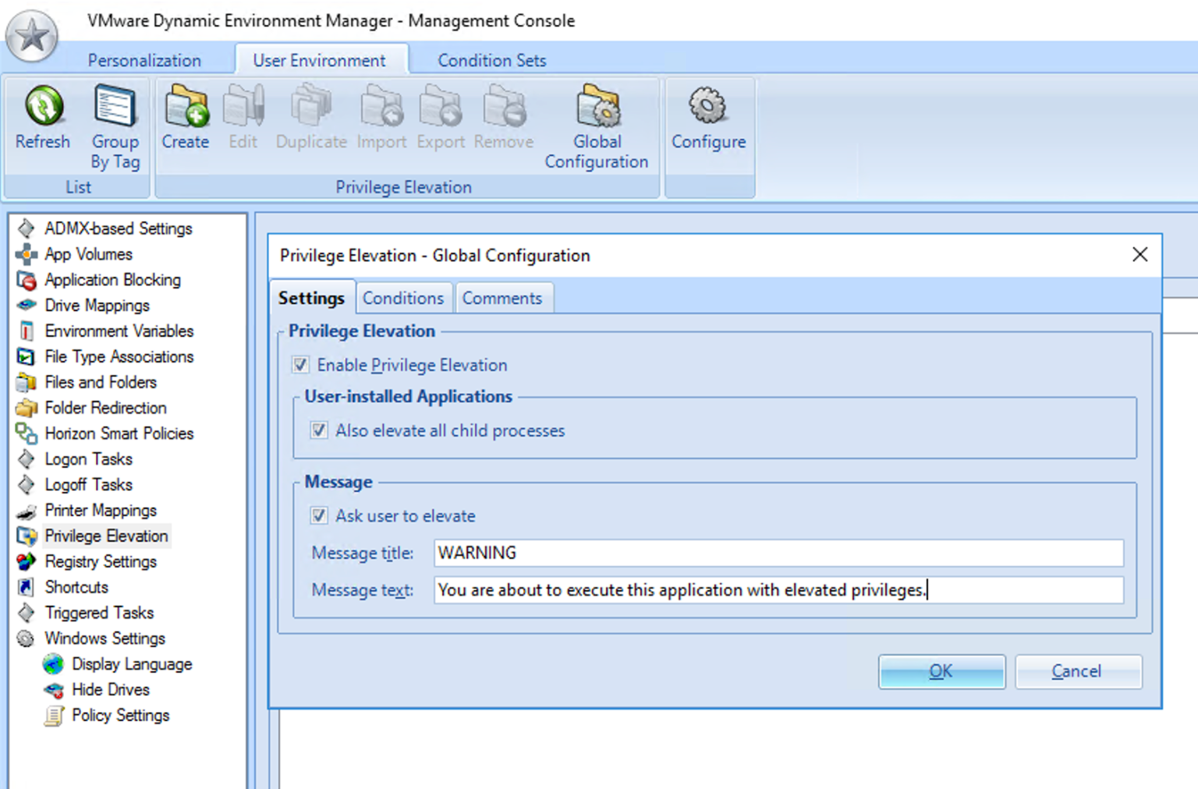This screenshot has height=789, width=1198.
Task: Uncheck Also elevate all child processes
Action: pos(319,430)
